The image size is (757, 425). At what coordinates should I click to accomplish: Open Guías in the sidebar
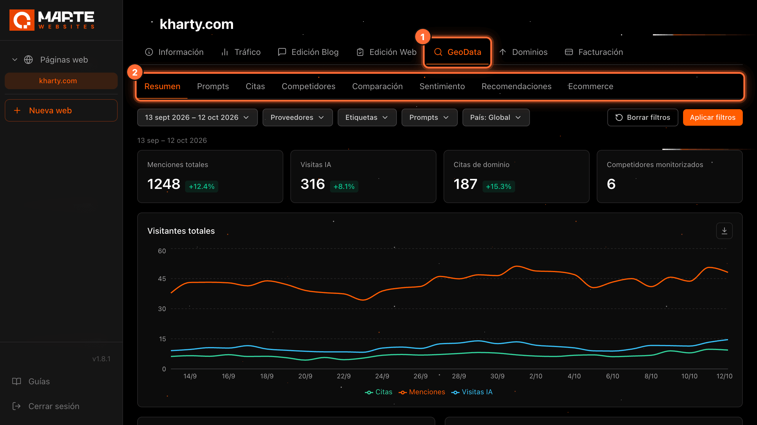click(x=31, y=381)
